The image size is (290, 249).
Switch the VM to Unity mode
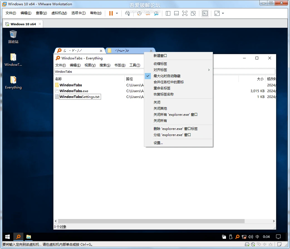coord(193,13)
